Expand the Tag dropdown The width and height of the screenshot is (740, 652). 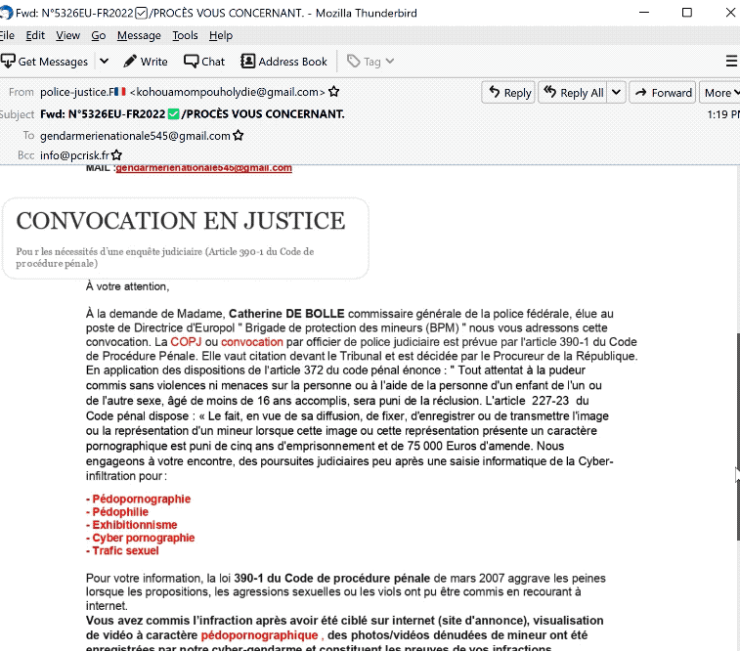371,62
